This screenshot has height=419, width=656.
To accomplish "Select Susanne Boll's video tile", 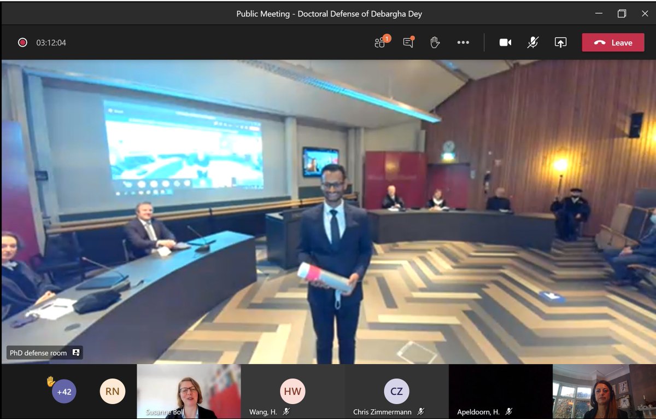I will pyautogui.click(x=189, y=391).
